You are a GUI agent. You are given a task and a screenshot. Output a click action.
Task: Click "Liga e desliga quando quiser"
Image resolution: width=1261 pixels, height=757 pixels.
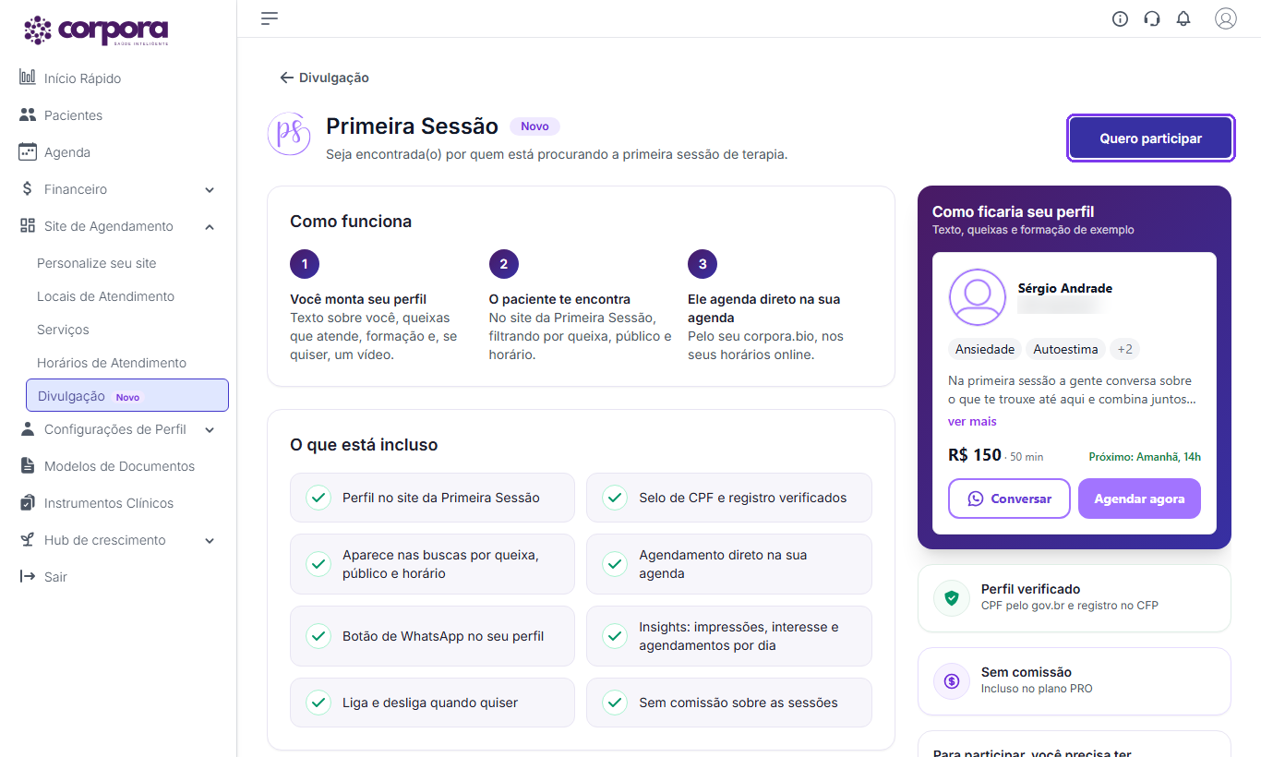432,703
